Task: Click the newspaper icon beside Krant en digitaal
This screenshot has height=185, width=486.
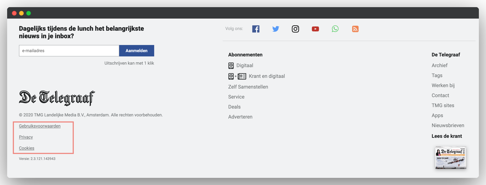Action: click(242, 76)
